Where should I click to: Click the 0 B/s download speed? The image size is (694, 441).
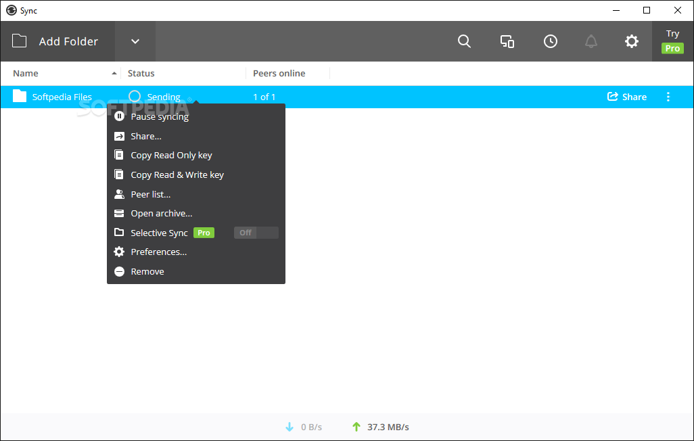[x=312, y=427]
